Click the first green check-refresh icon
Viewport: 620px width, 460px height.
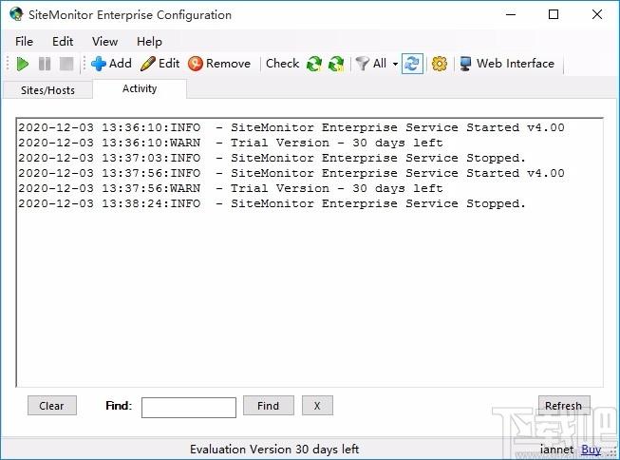tap(314, 64)
